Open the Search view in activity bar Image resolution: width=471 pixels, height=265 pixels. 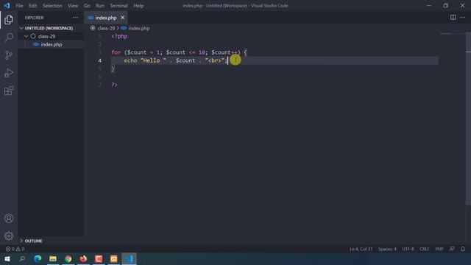pos(9,38)
